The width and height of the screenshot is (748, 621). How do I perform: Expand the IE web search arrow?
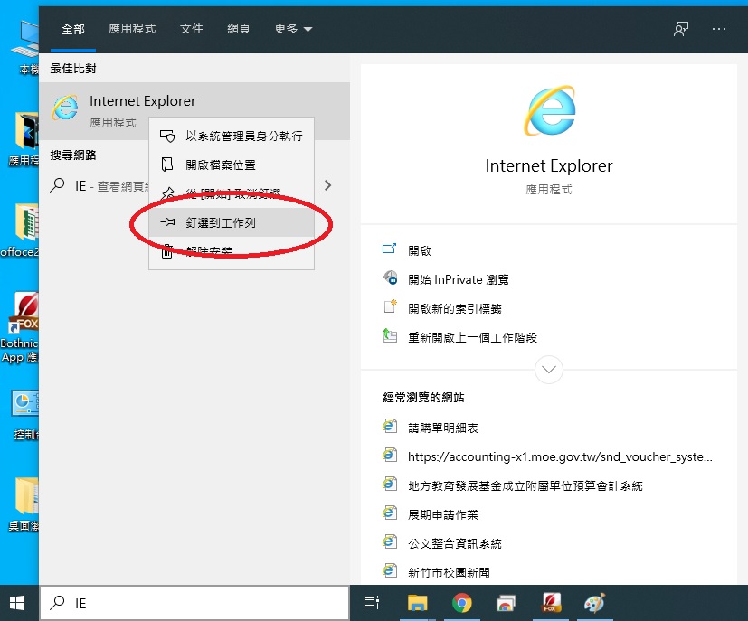tap(327, 185)
